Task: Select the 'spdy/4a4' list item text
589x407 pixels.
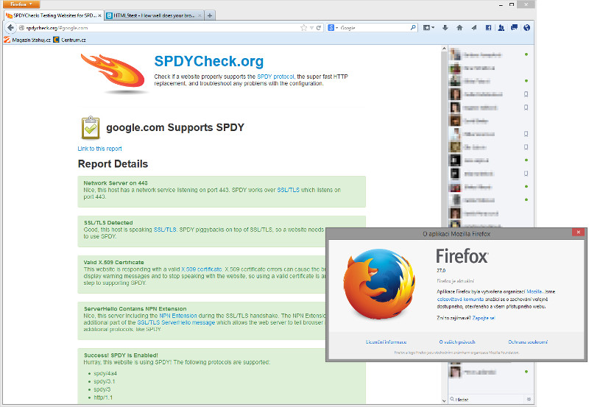Action: [x=105, y=374]
